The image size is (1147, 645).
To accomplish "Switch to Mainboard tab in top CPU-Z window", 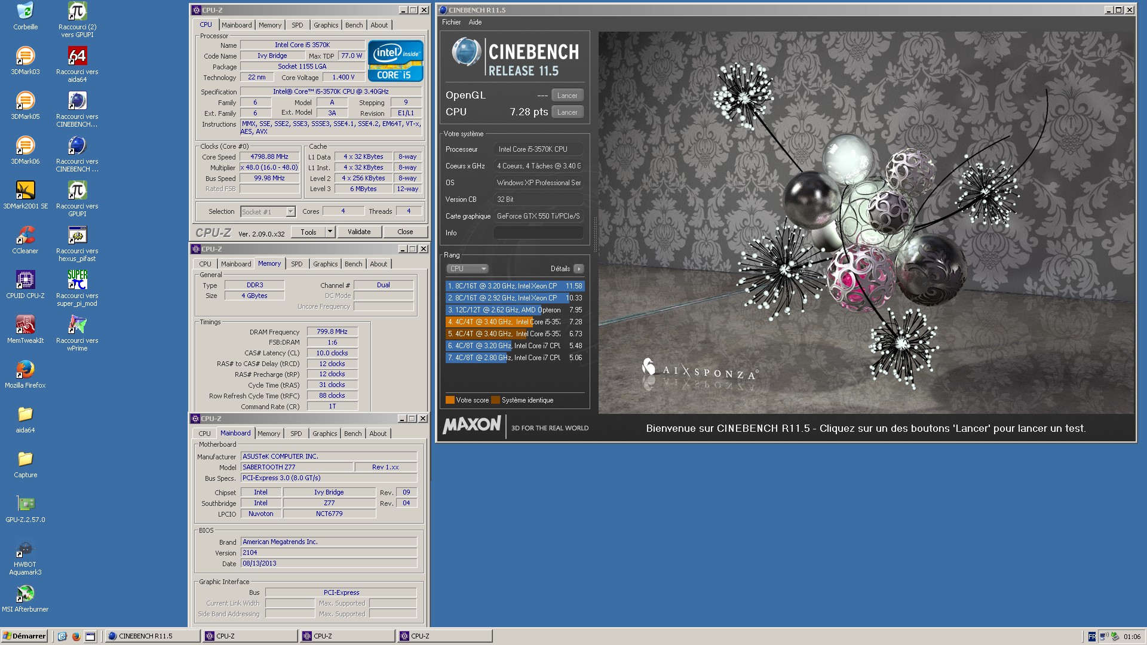I will pyautogui.click(x=237, y=25).
